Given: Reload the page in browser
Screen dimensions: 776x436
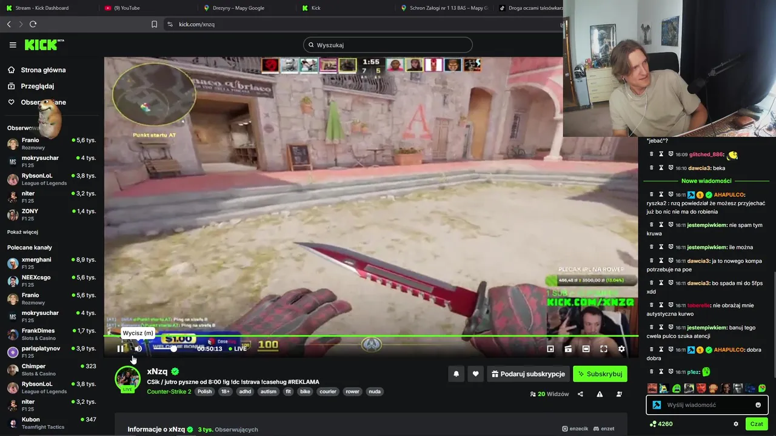Looking at the screenshot, I should coord(33,24).
